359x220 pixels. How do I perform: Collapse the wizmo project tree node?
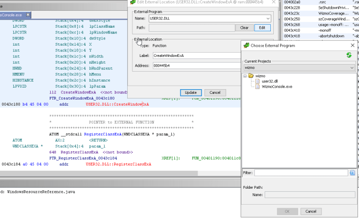click(x=245, y=76)
